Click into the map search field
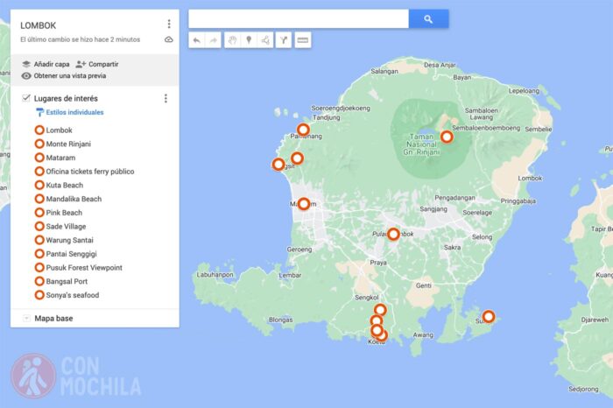Viewport: 613px width, 408px height. [x=299, y=18]
